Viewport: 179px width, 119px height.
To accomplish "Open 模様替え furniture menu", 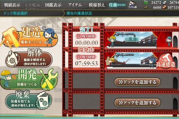I will coord(97,5).
